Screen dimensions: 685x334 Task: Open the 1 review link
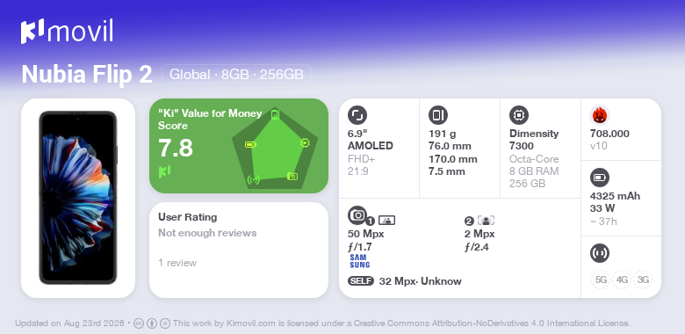click(177, 263)
